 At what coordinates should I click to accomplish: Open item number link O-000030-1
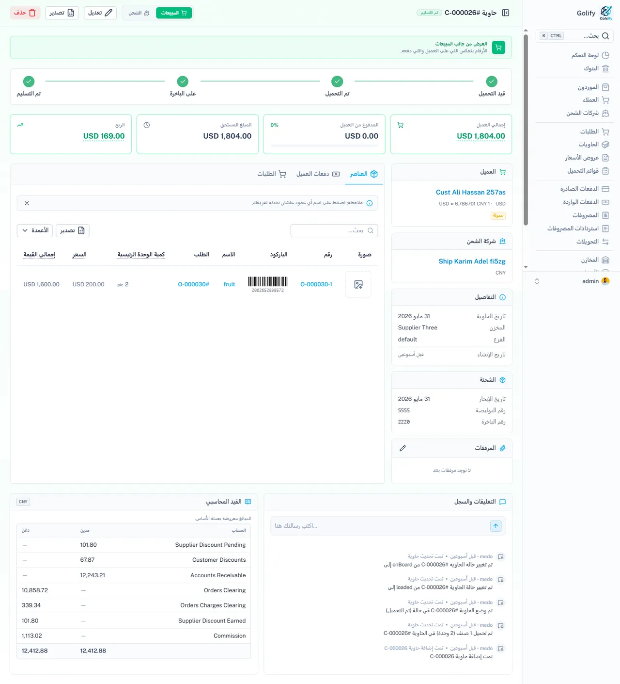[316, 284]
